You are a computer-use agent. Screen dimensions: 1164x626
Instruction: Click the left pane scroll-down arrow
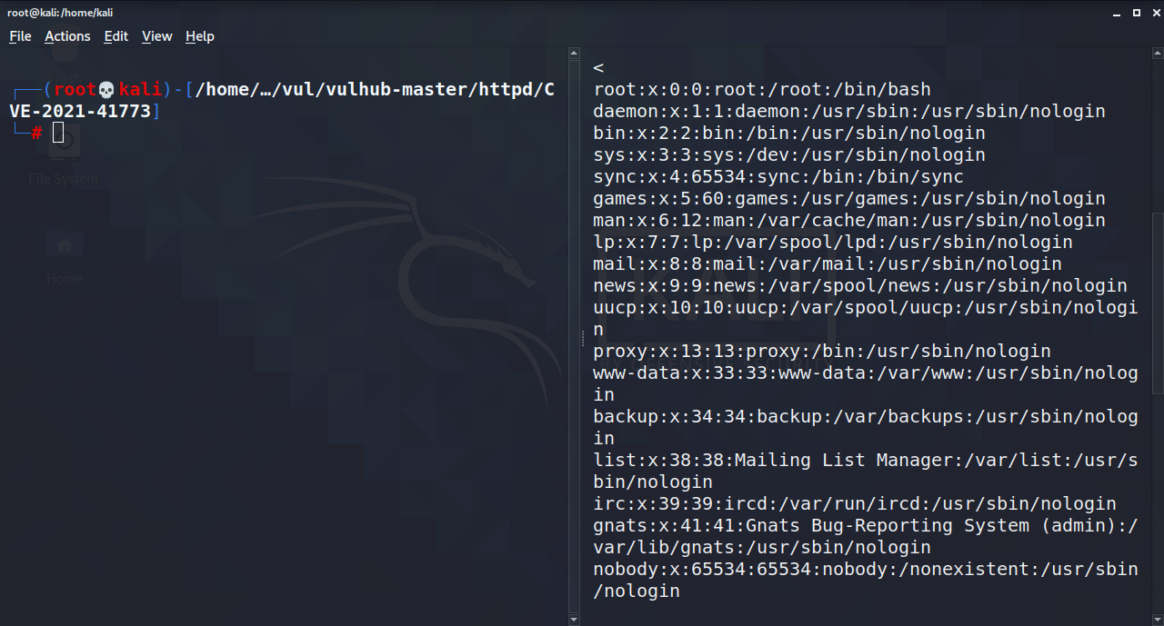coord(574,619)
